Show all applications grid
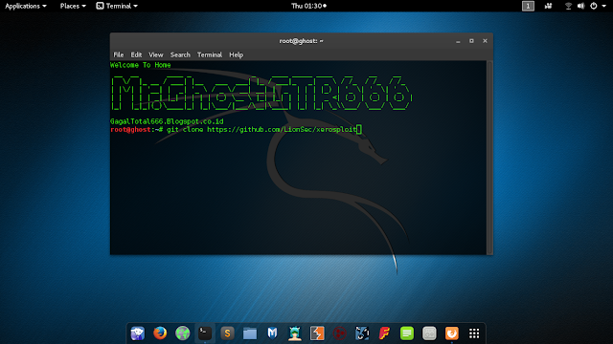The height and width of the screenshot is (344, 613). tap(474, 333)
